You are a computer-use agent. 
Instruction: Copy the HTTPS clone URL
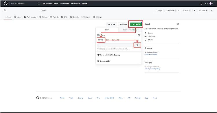137,45
